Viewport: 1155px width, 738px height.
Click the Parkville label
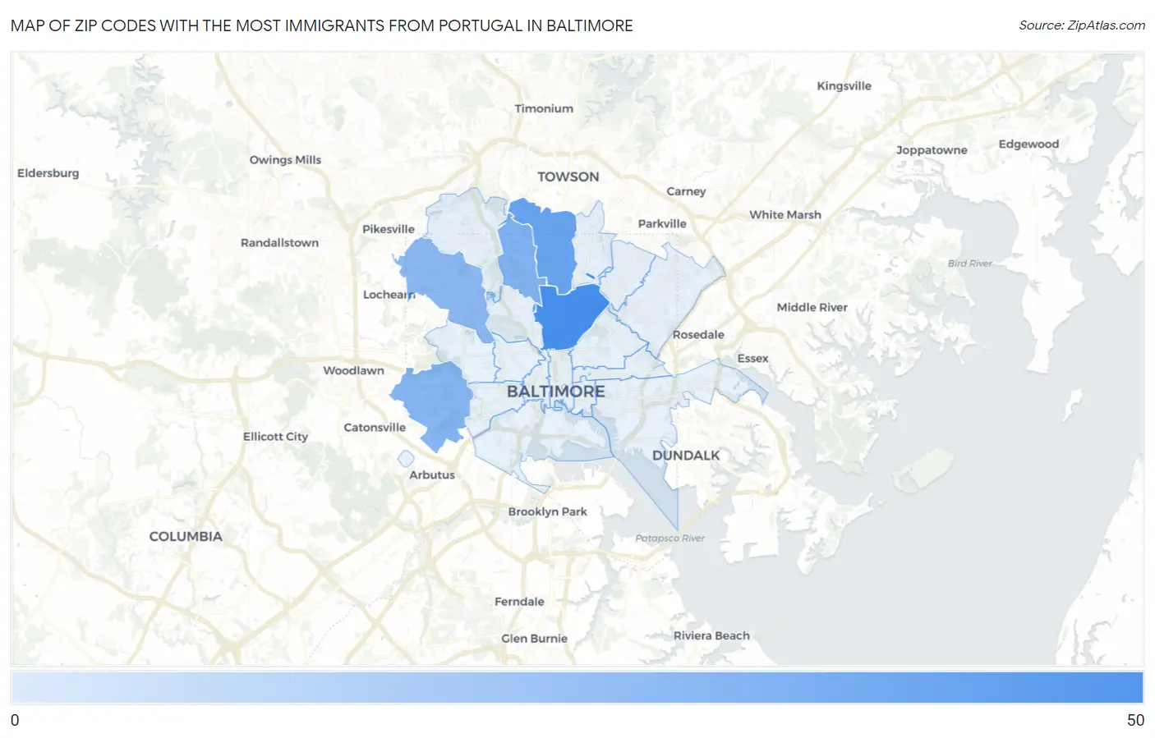click(x=662, y=224)
